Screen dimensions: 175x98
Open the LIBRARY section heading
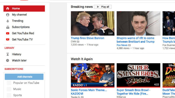point(9,48)
